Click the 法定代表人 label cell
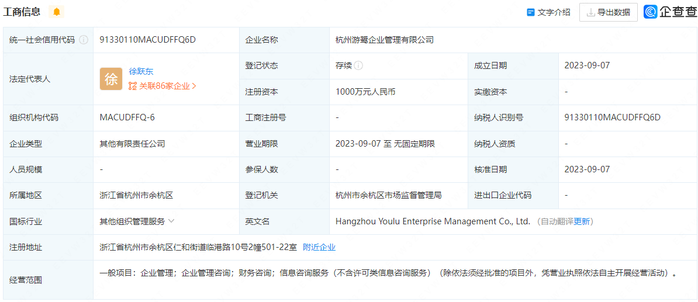 tap(48, 79)
